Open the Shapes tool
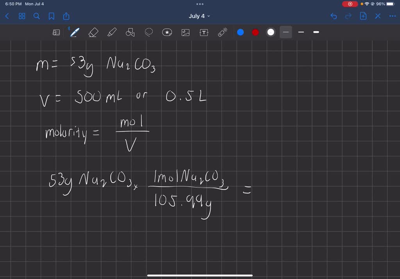 tap(130, 32)
